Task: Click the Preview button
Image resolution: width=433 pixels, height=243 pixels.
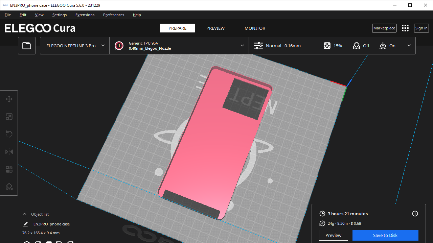Action: 334,235
